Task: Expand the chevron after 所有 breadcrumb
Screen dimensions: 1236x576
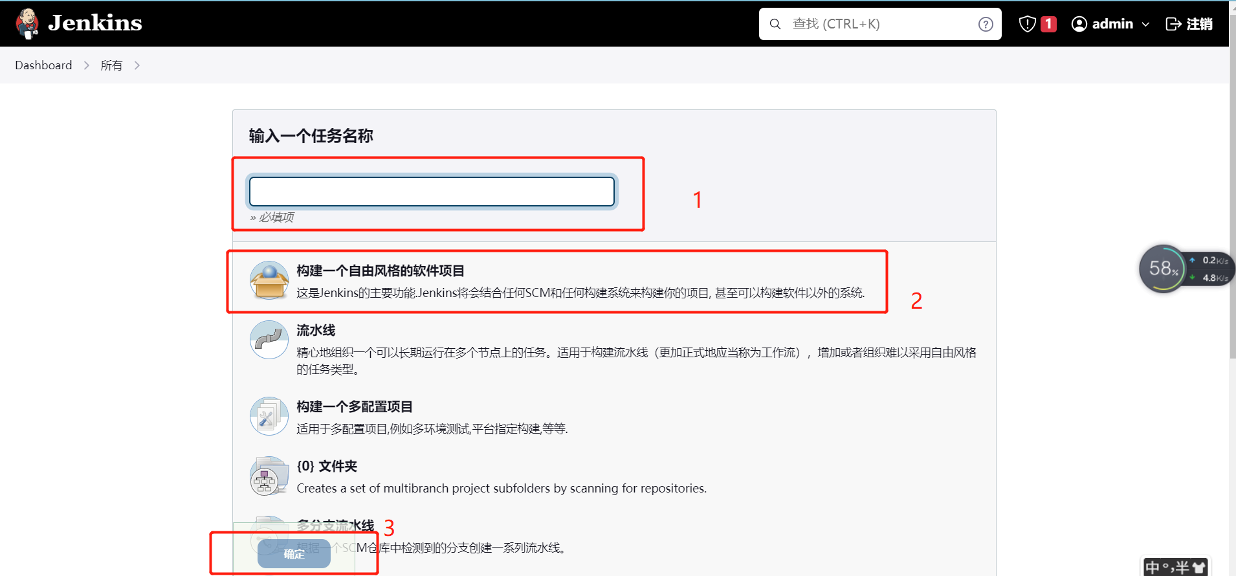Action: (137, 65)
